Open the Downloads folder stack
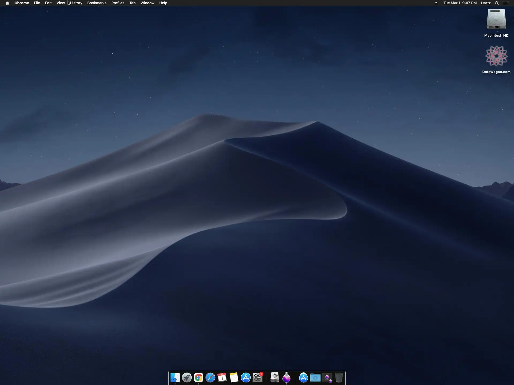The width and height of the screenshot is (514, 385). pyautogui.click(x=315, y=378)
